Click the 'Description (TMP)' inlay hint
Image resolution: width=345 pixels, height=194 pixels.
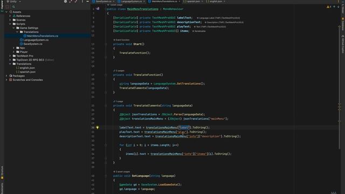click(x=224, y=22)
